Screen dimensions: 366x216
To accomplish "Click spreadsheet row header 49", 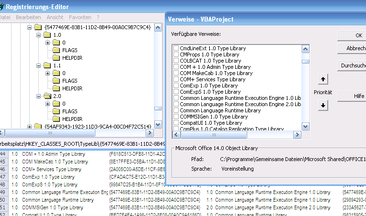I will 4,192.
